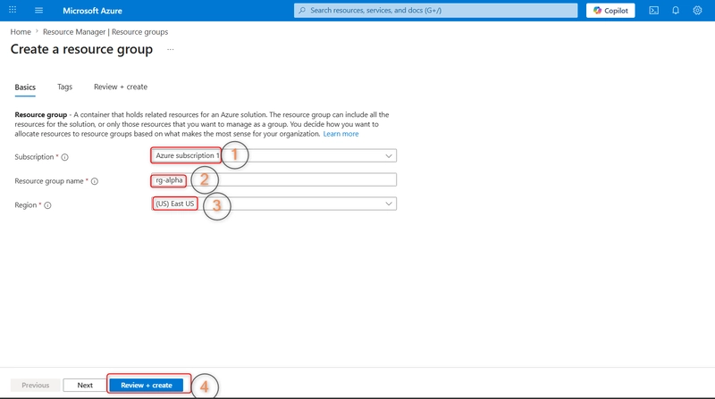Image resolution: width=715 pixels, height=399 pixels.
Task: Switch to the Basics tab
Action: [25, 87]
